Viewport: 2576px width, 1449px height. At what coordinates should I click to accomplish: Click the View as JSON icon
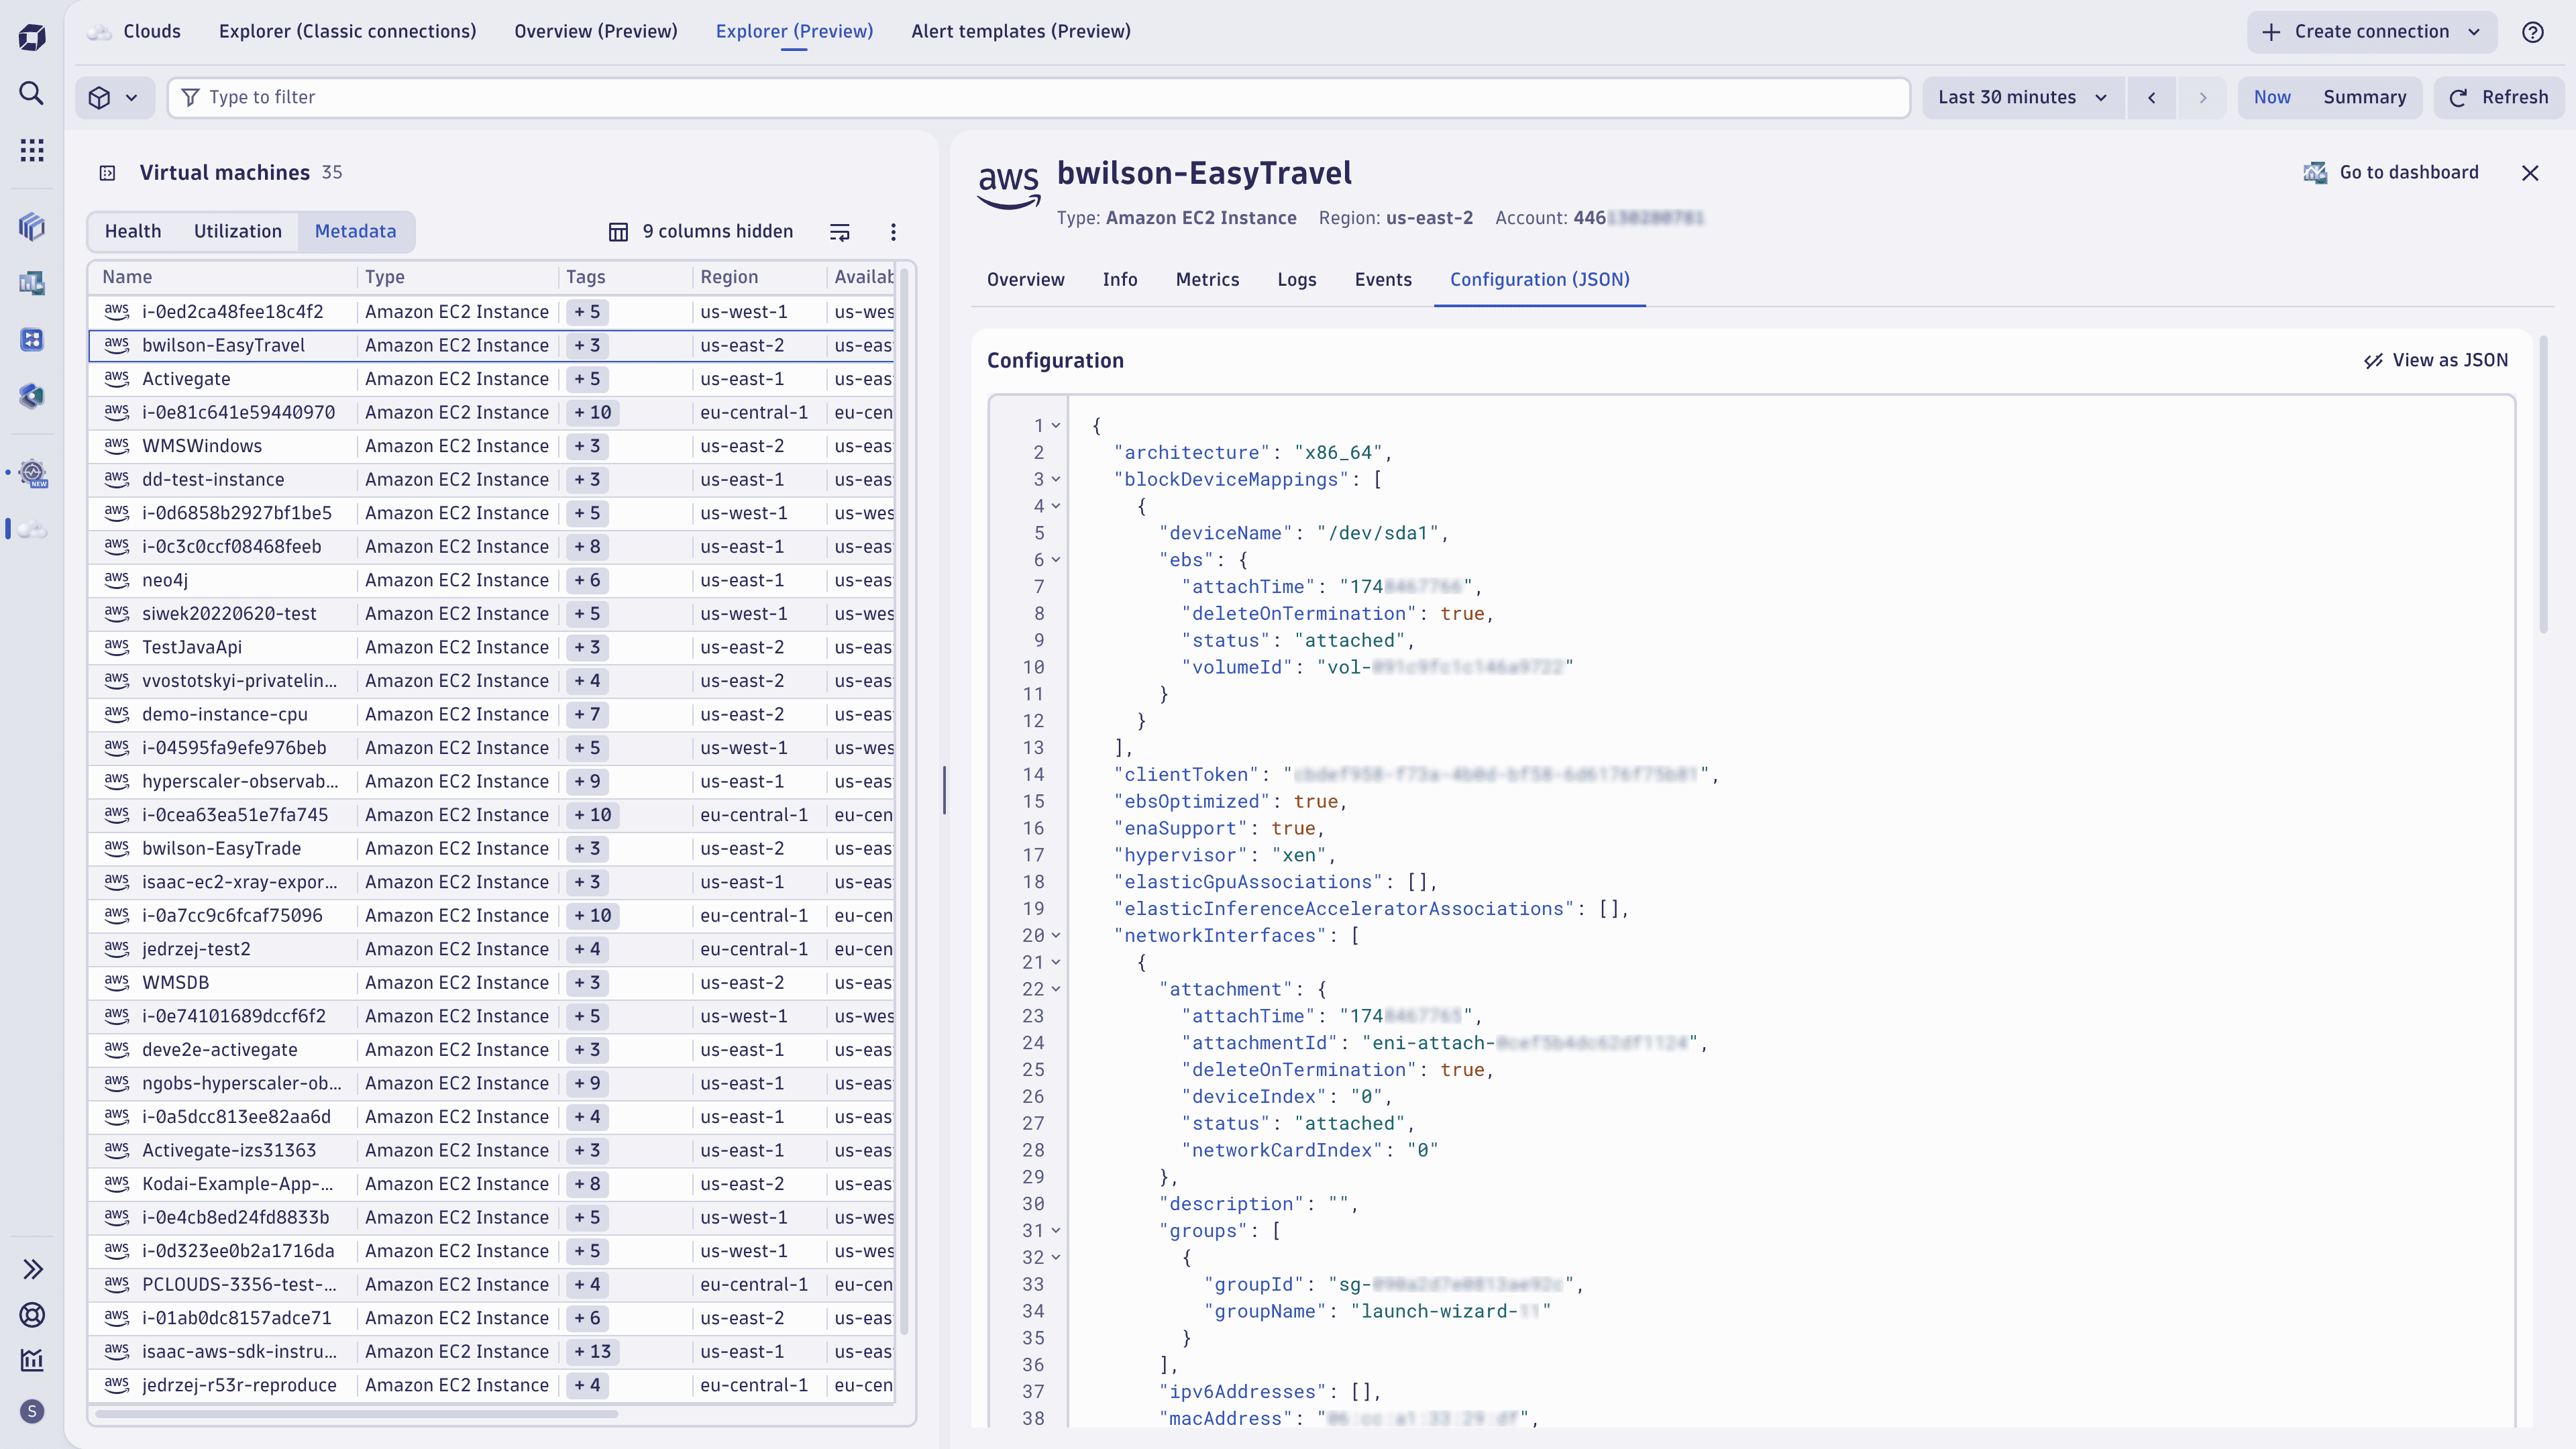click(2373, 361)
